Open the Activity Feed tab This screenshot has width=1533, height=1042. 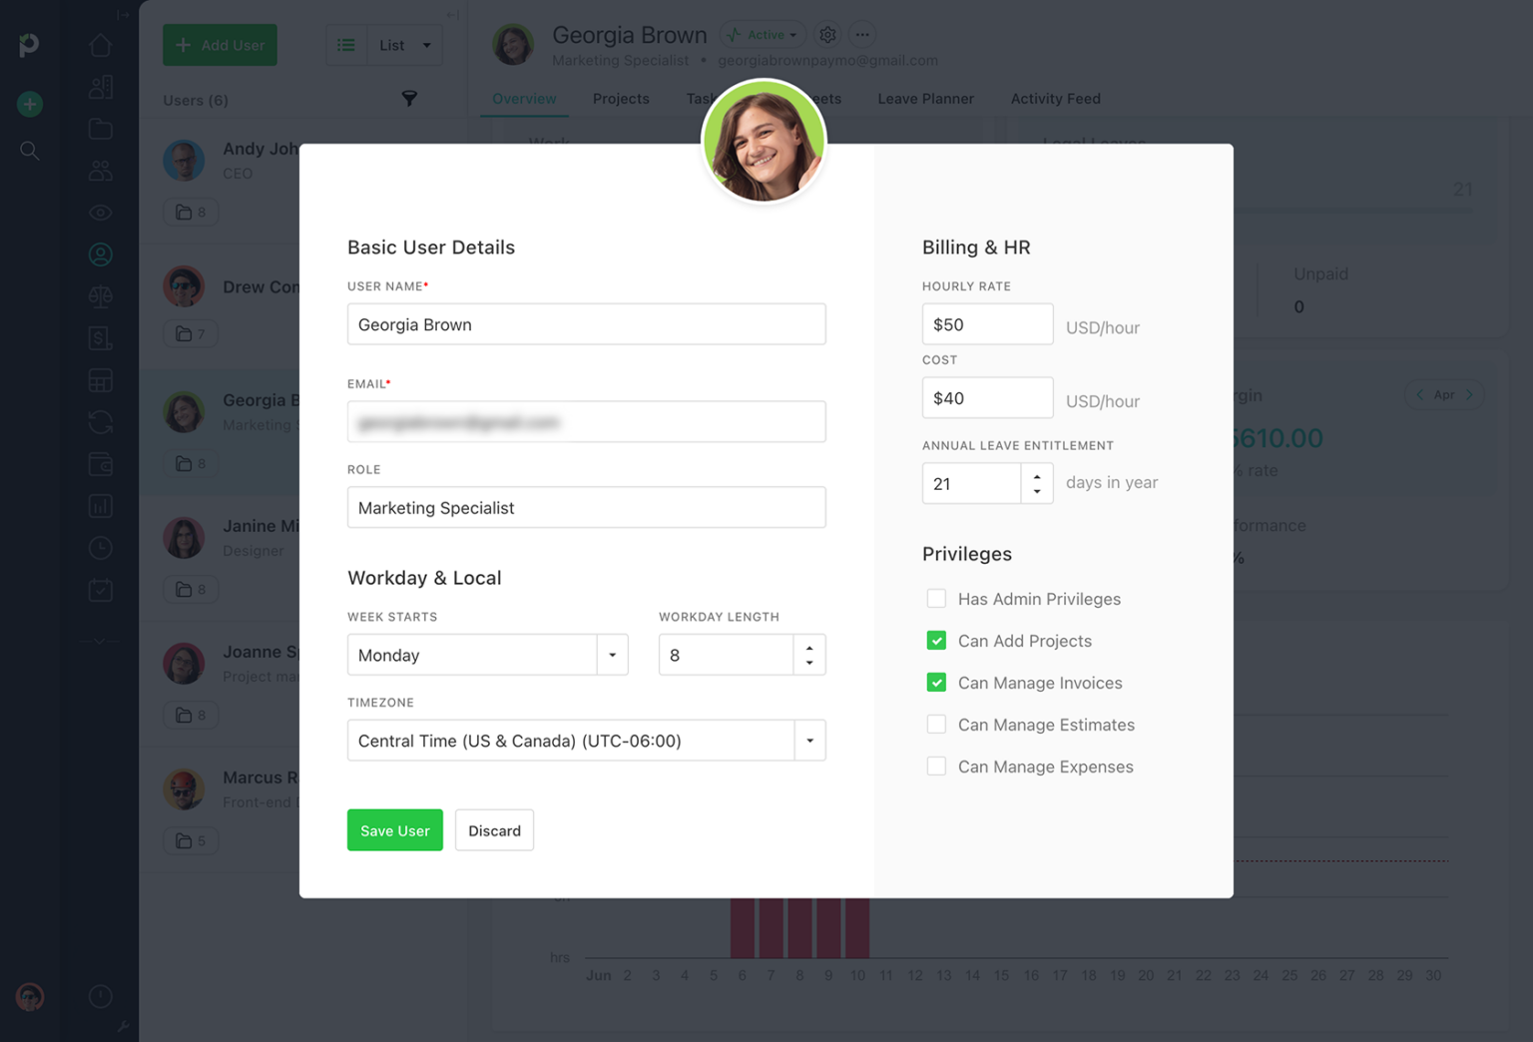pyautogui.click(x=1055, y=99)
